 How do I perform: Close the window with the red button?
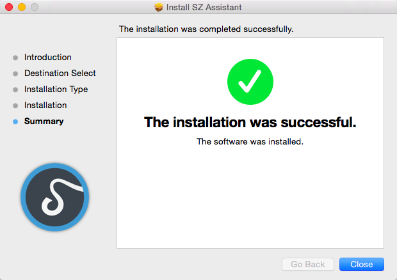[9, 7]
